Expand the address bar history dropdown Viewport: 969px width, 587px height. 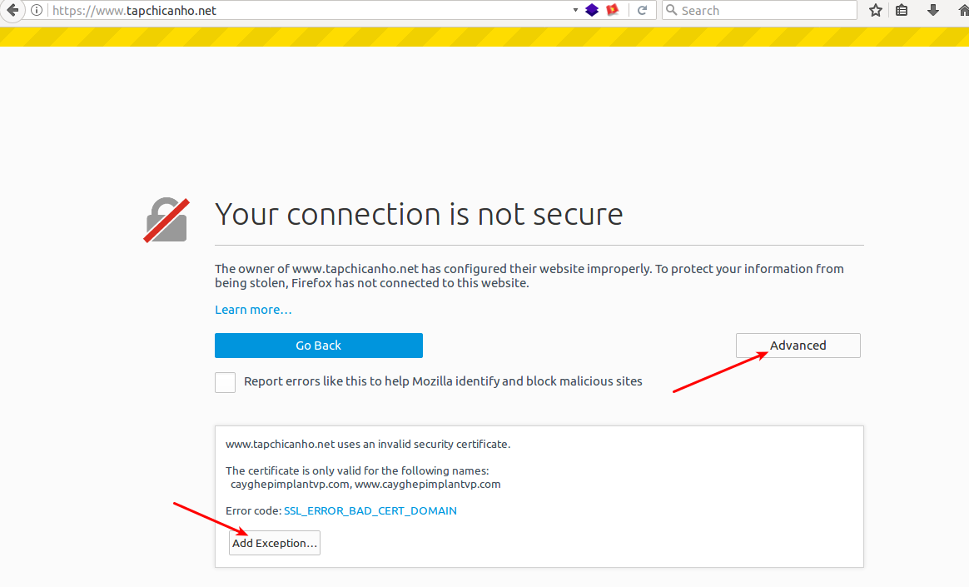click(x=575, y=11)
